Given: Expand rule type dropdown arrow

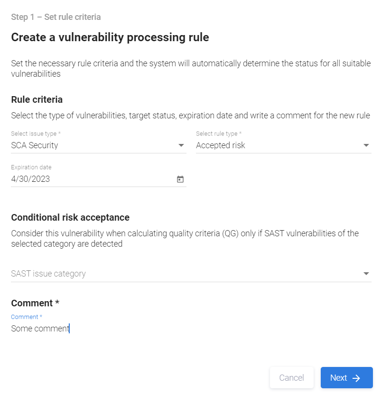Looking at the screenshot, I should [366, 145].
